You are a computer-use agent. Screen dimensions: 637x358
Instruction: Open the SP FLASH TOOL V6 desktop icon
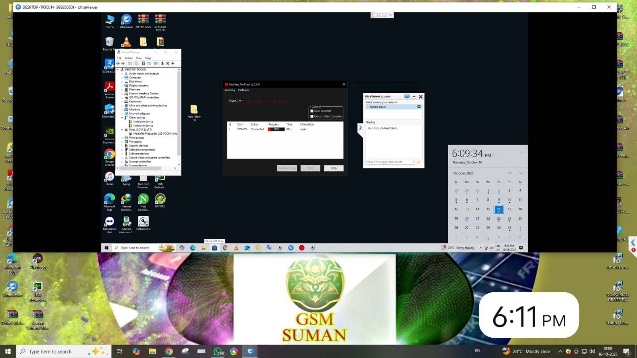160,20
